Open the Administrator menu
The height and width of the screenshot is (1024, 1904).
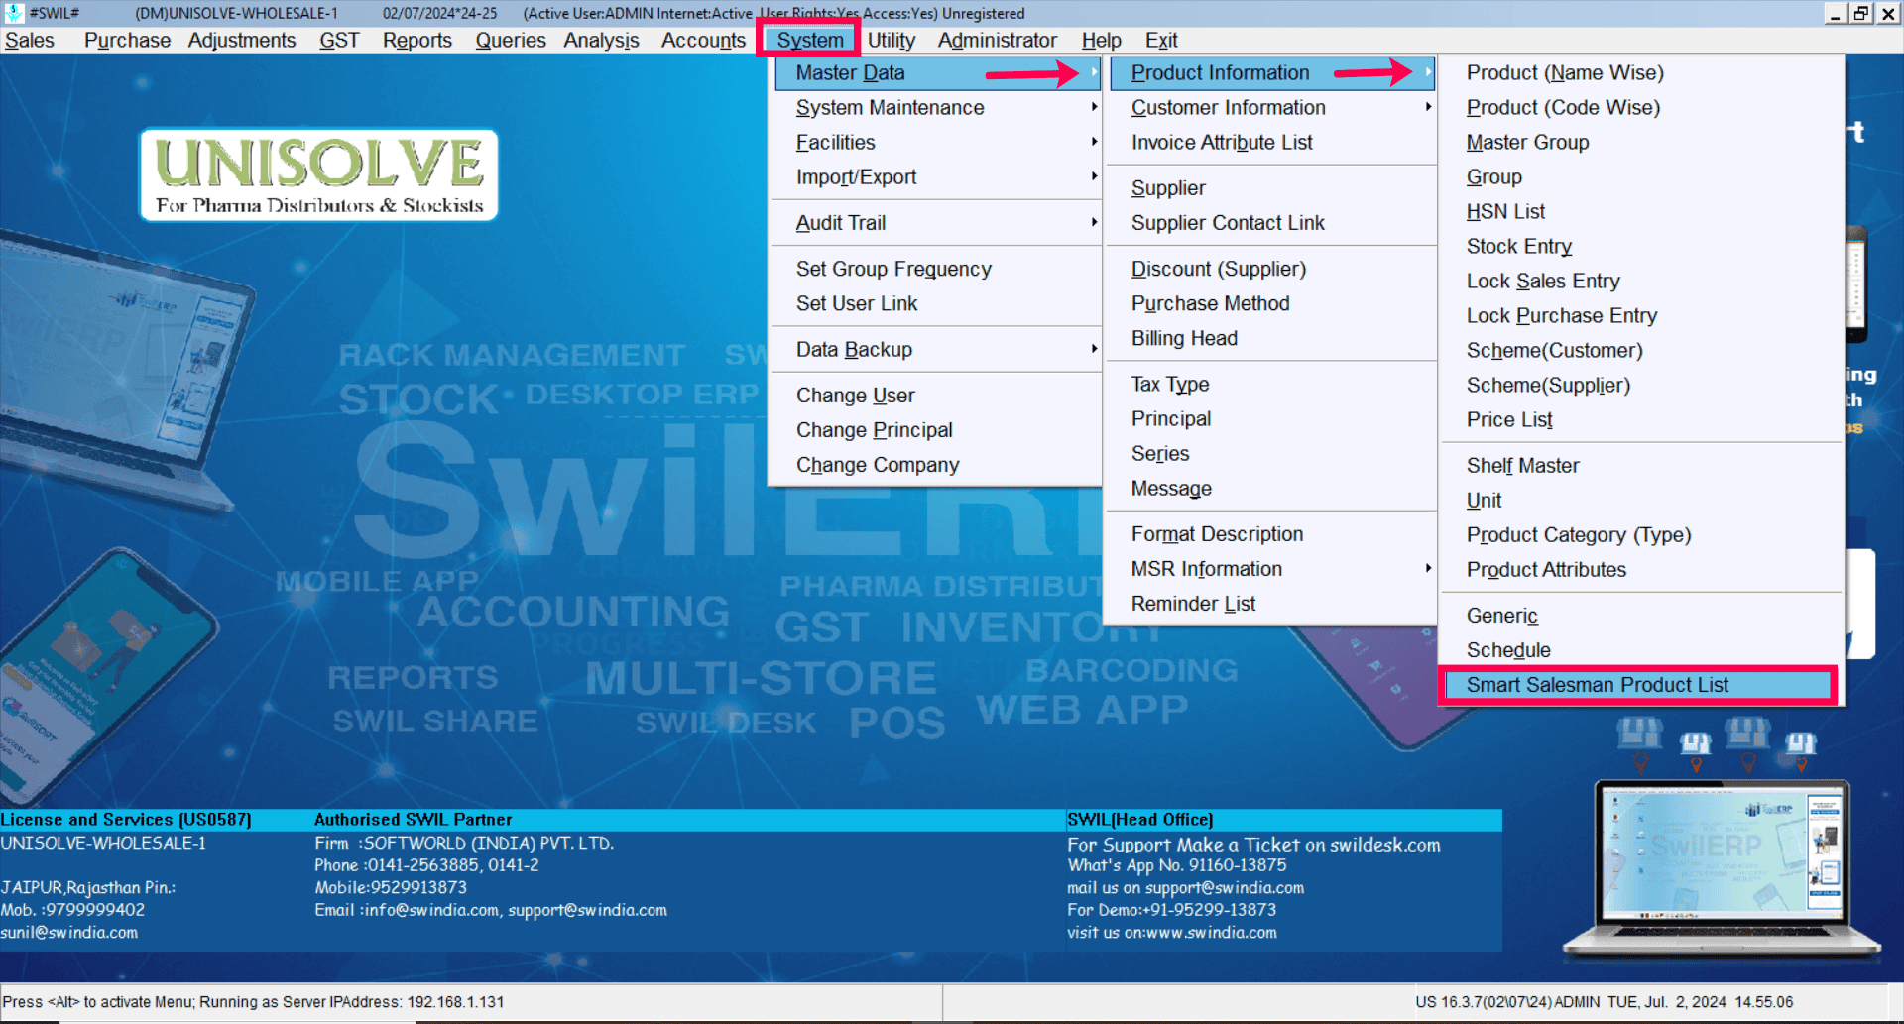[998, 41]
